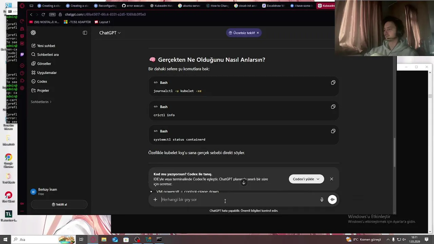Image resolution: width=434 pixels, height=244 pixels.
Task: Click the Teklifi al button
Action: (59, 205)
